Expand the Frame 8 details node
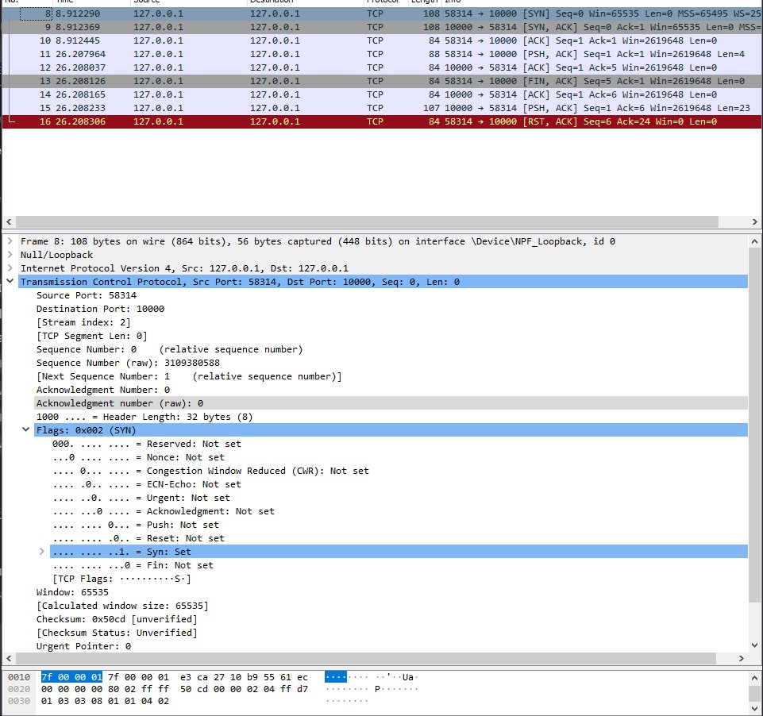Viewport: 763px width, 716px height. [10, 241]
